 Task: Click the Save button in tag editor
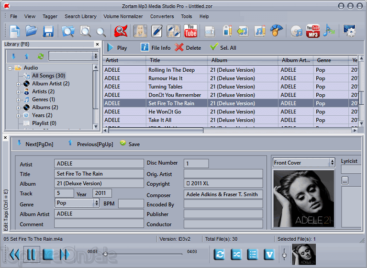130,144
